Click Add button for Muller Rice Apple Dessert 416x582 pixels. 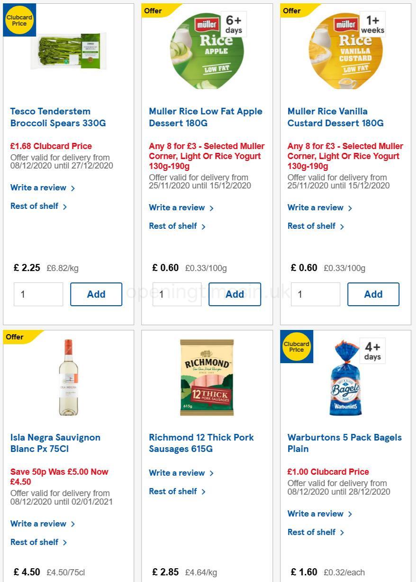pyautogui.click(x=235, y=294)
